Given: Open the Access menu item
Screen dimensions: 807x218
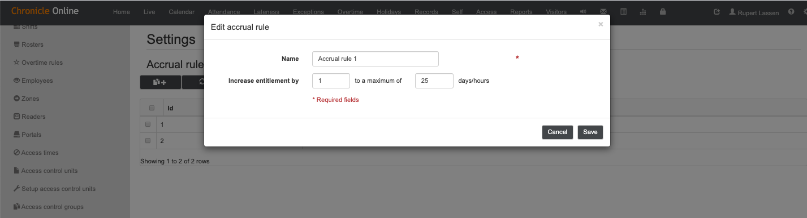Looking at the screenshot, I should pyautogui.click(x=486, y=12).
